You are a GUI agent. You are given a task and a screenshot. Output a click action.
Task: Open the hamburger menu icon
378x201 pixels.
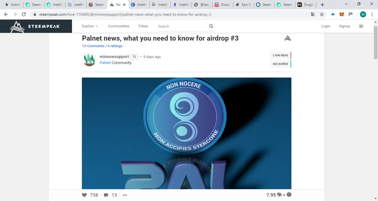pos(361,26)
